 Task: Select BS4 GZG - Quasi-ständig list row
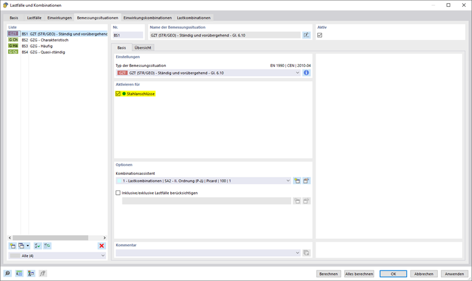pyautogui.click(x=57, y=52)
